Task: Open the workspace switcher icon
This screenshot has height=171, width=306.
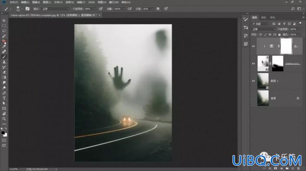Action: (x=299, y=9)
